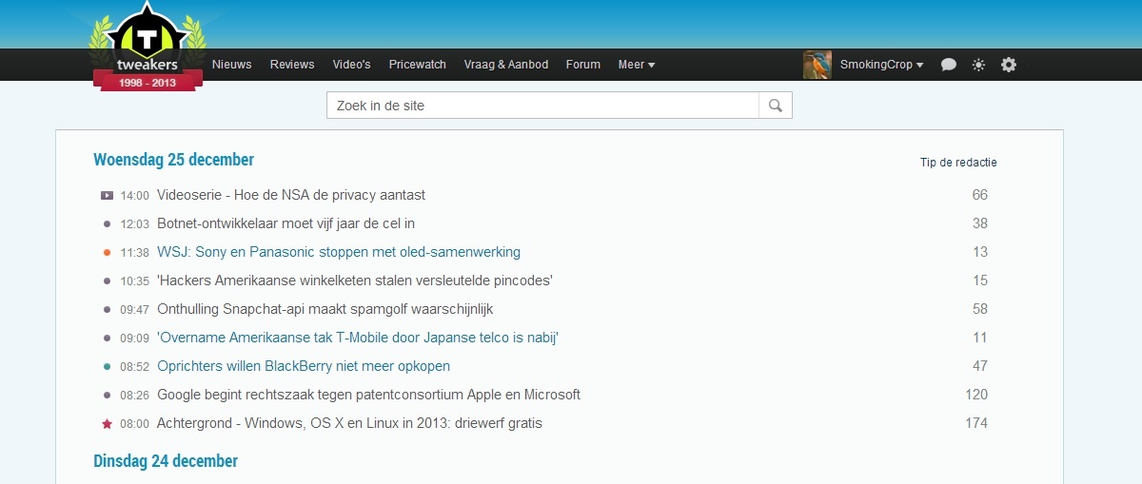Focus the 'Zoek in de site' search field
This screenshot has height=484, width=1142.
pos(542,106)
